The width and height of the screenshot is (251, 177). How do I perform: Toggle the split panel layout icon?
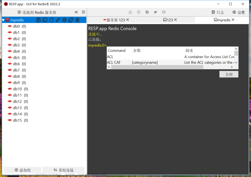tap(83, 12)
